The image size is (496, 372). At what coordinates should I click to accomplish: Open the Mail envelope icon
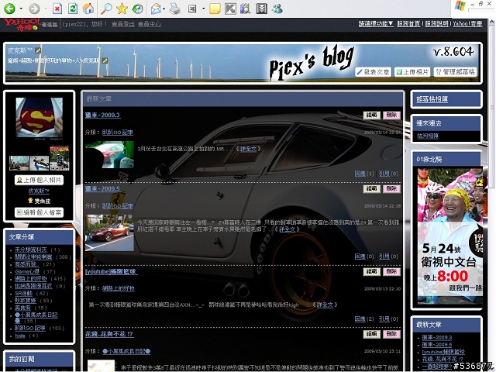coord(156,9)
